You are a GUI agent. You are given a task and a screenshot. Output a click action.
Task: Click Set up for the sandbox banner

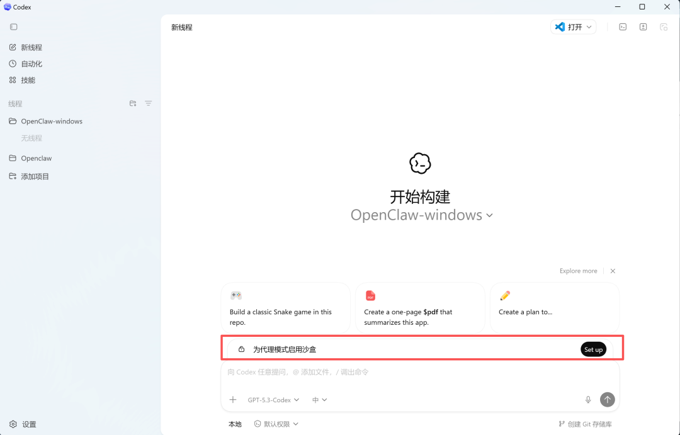593,349
